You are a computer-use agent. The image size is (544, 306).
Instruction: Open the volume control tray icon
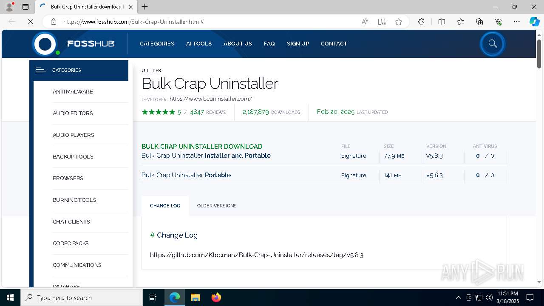coord(489,297)
